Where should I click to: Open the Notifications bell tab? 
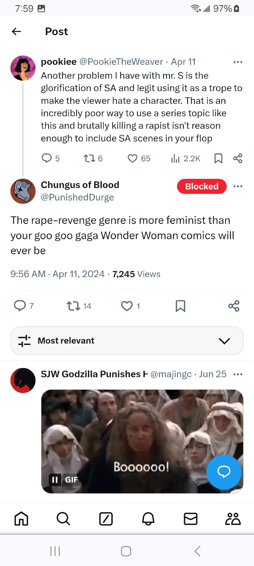point(148,519)
